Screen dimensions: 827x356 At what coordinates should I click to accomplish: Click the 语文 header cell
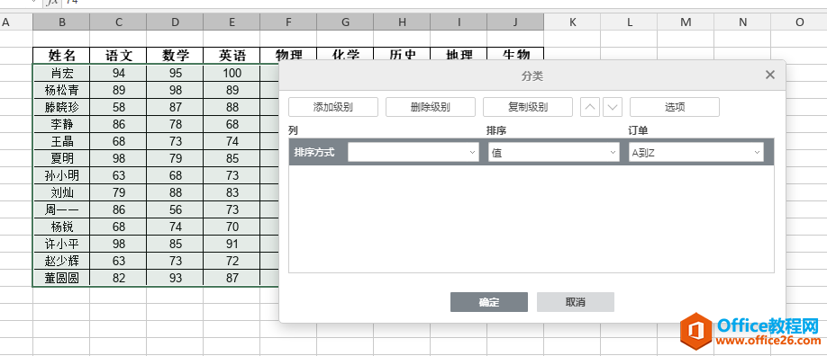pyautogui.click(x=119, y=56)
